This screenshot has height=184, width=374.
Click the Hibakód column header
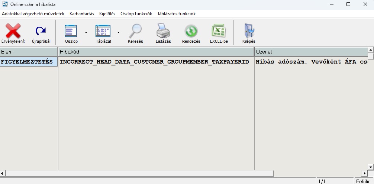(x=156, y=52)
